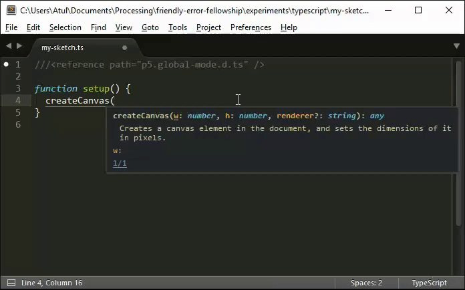The height and width of the screenshot is (290, 465).
Task: Go to next tab with right arrow
Action: pyautogui.click(x=19, y=45)
